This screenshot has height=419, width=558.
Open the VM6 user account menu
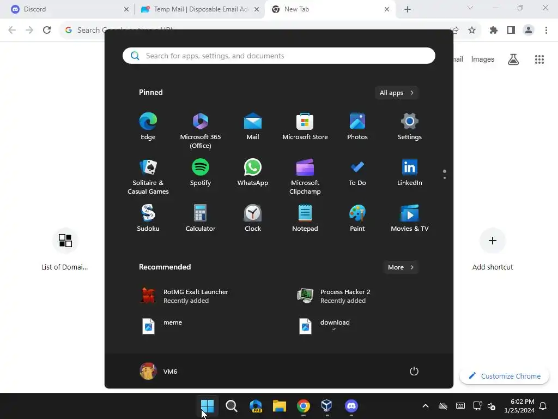159,371
